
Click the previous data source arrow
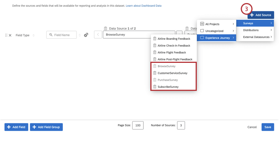(x=98, y=34)
